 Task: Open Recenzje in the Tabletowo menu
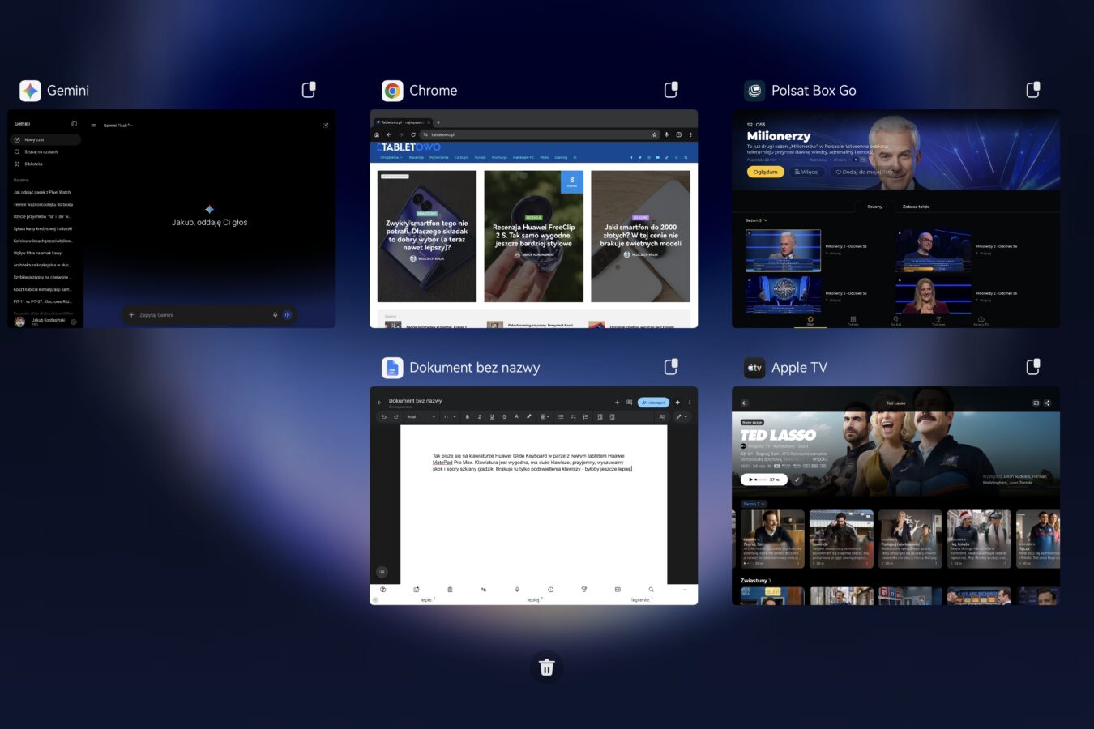tap(417, 158)
